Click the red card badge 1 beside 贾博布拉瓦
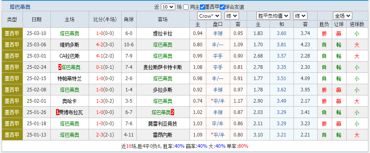 coord(57,112)
